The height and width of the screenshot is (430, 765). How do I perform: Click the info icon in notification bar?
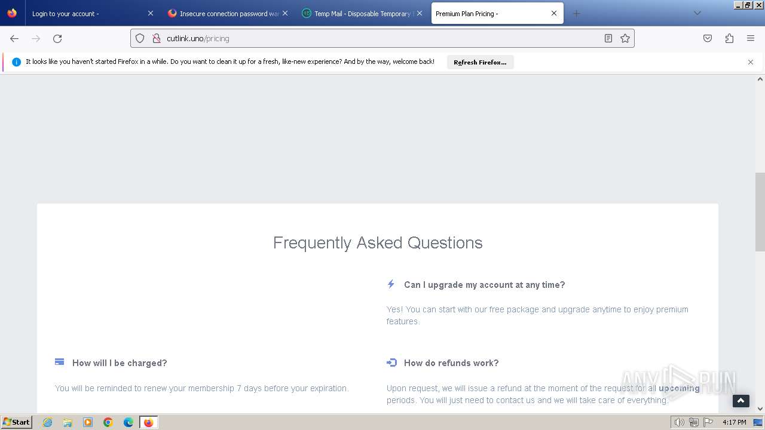[16, 62]
